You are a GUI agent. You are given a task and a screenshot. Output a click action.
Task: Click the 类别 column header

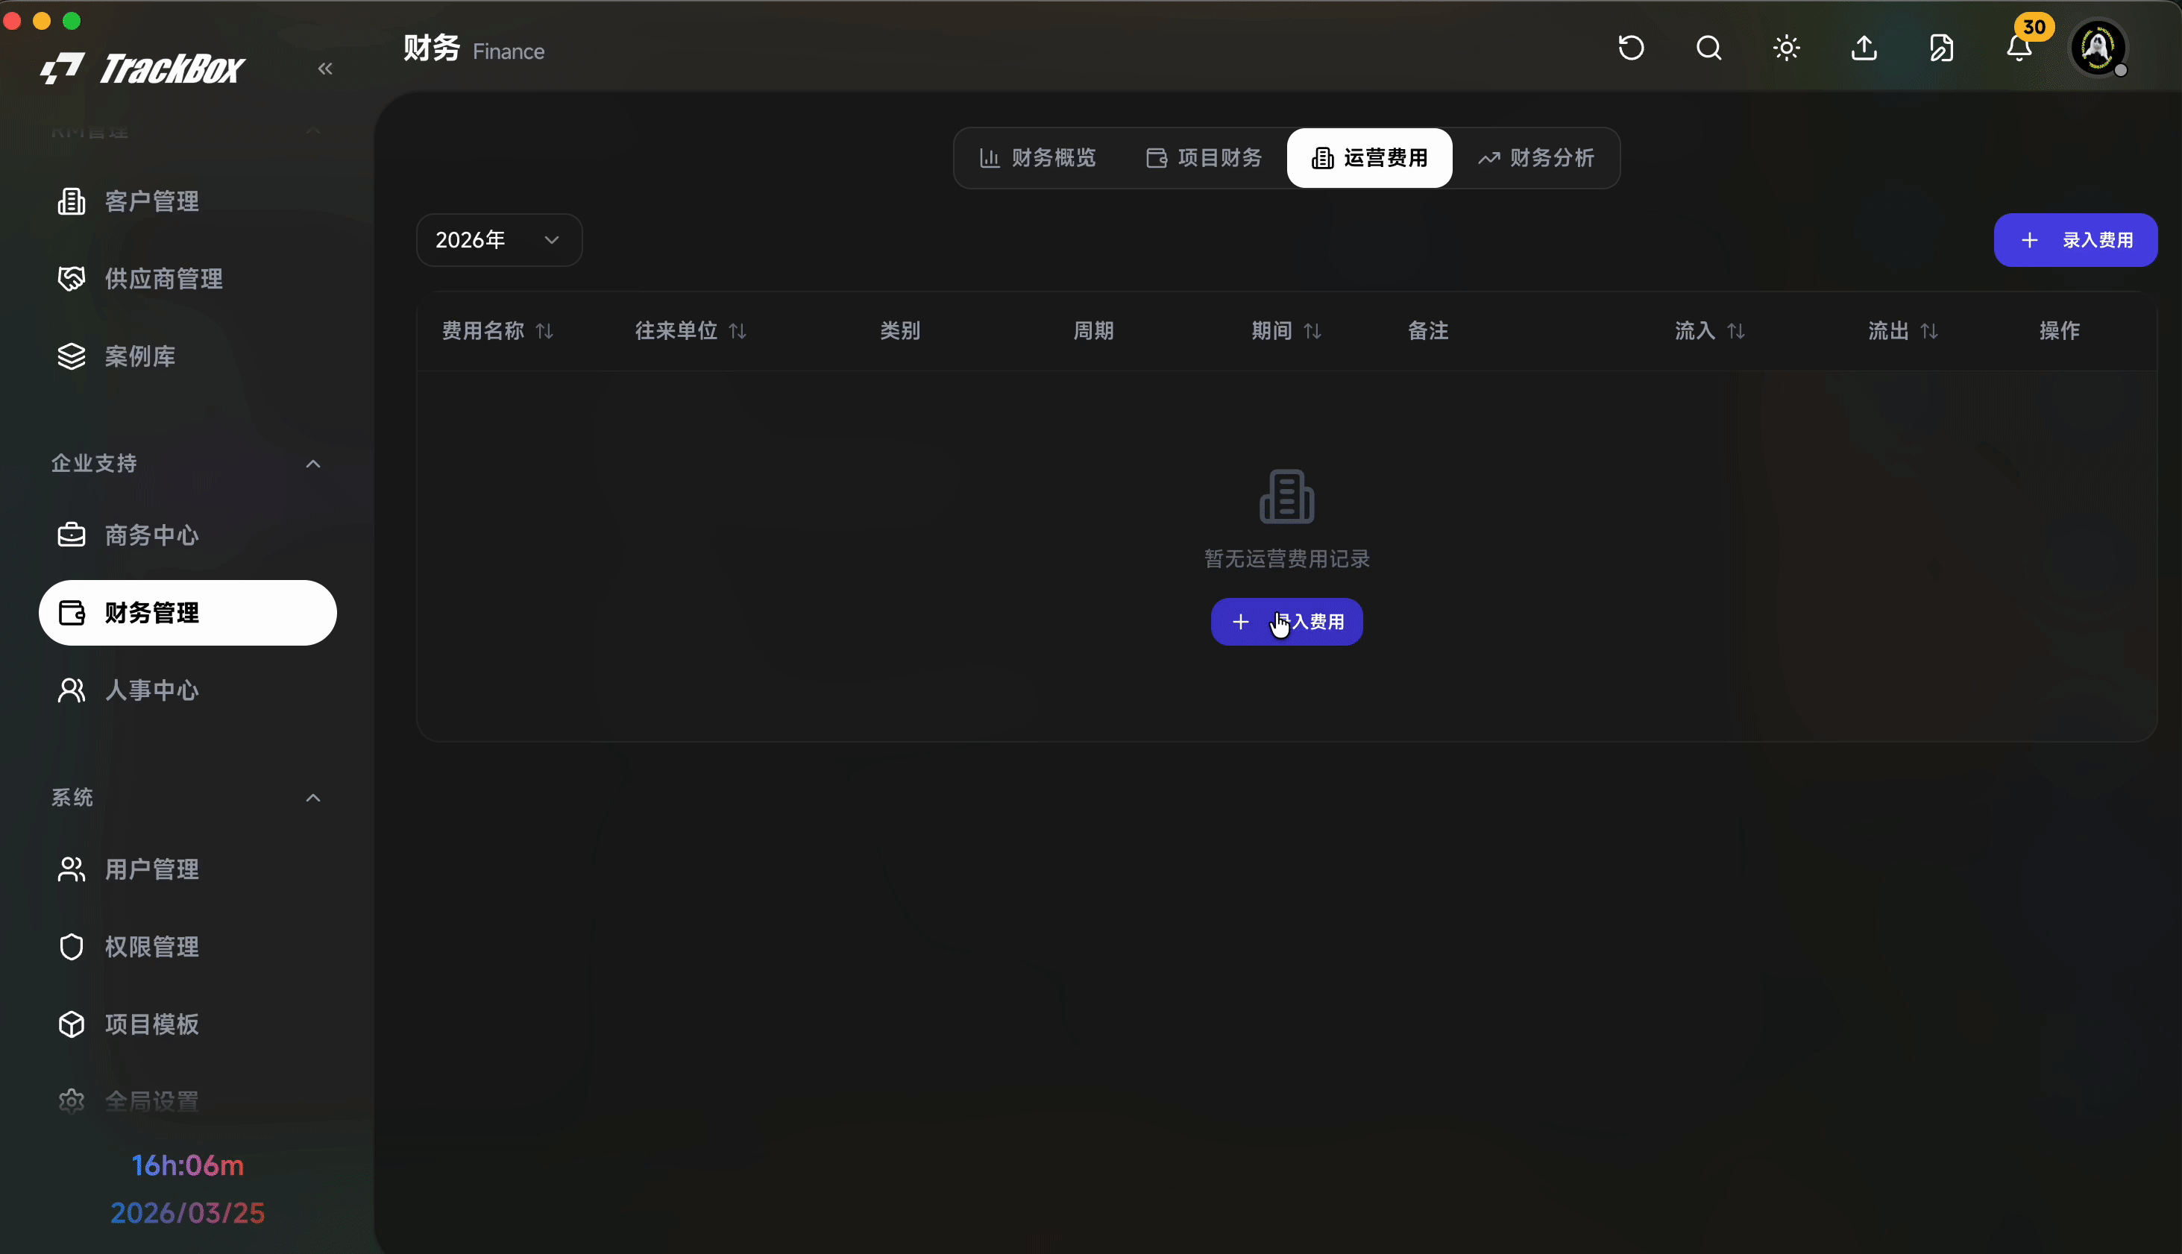[900, 332]
